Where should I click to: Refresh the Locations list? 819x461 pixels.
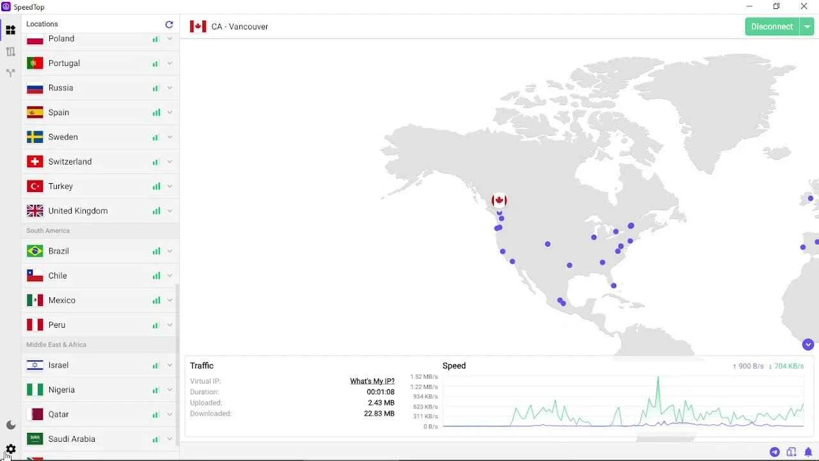tap(169, 24)
